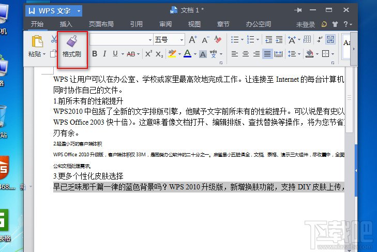Expand the strikethrough dropdown arrow
This screenshot has height=252, width=377.
click(138, 54)
